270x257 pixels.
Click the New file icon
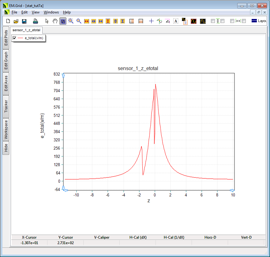(x=8, y=21)
